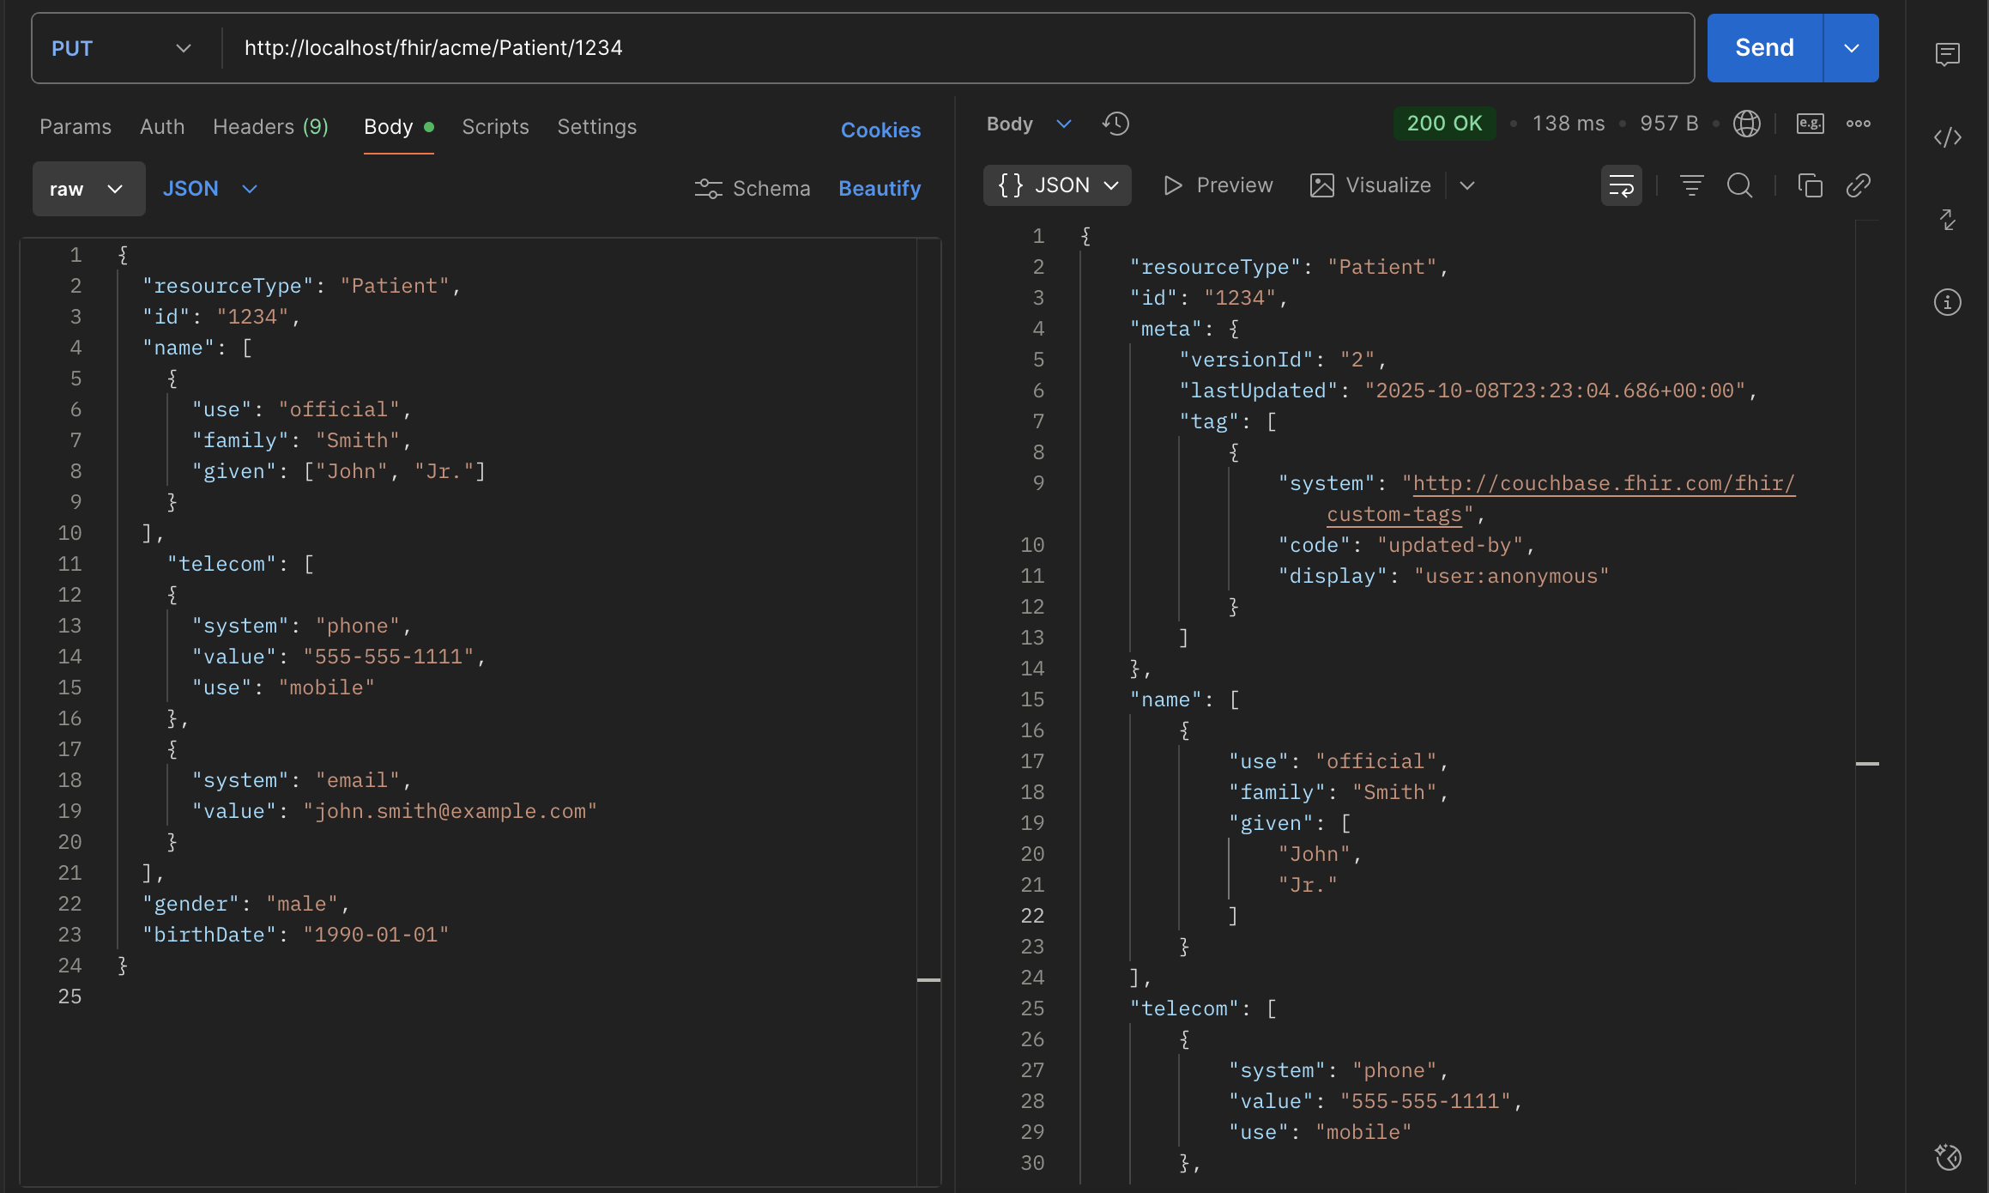
Task: Switch to the Headers (9) tab
Action: tap(270, 127)
